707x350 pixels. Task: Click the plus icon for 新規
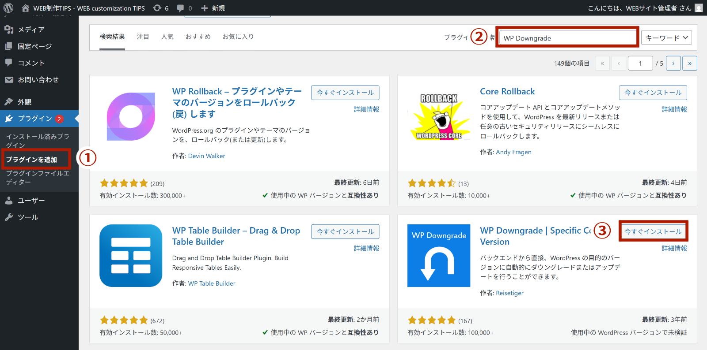(x=204, y=8)
